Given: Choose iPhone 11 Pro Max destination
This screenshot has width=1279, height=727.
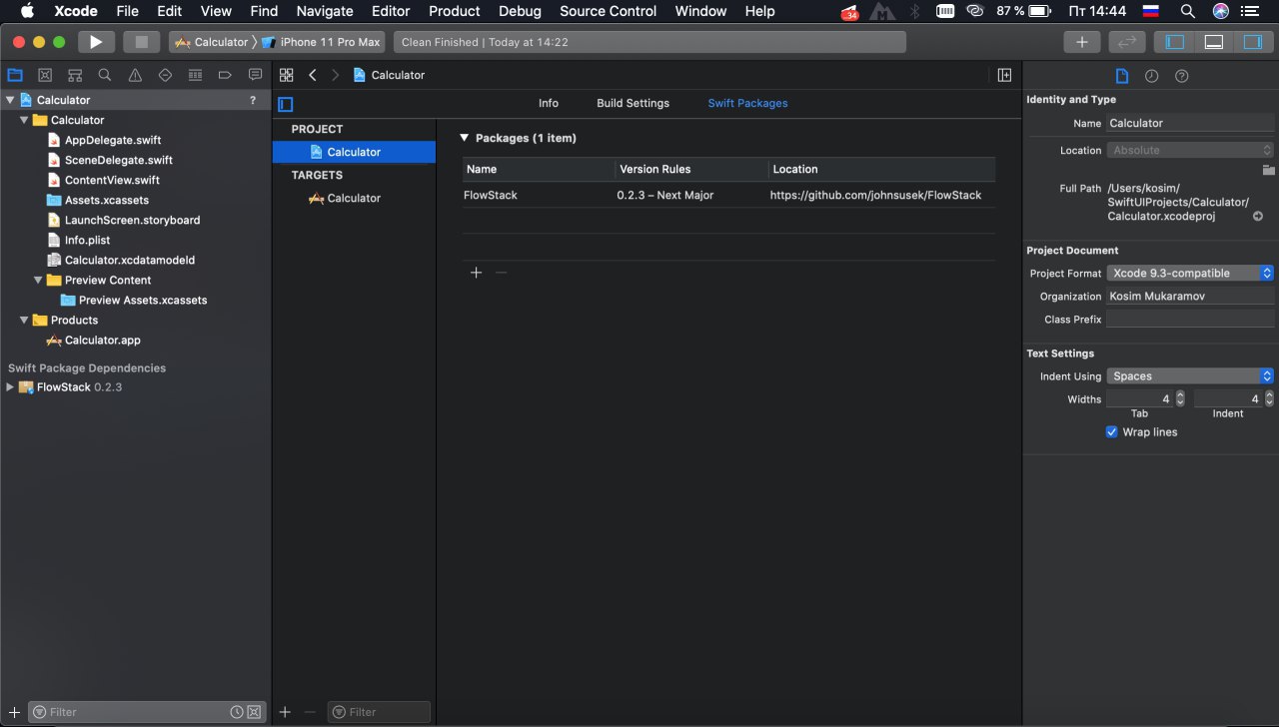Looking at the screenshot, I should (x=322, y=42).
